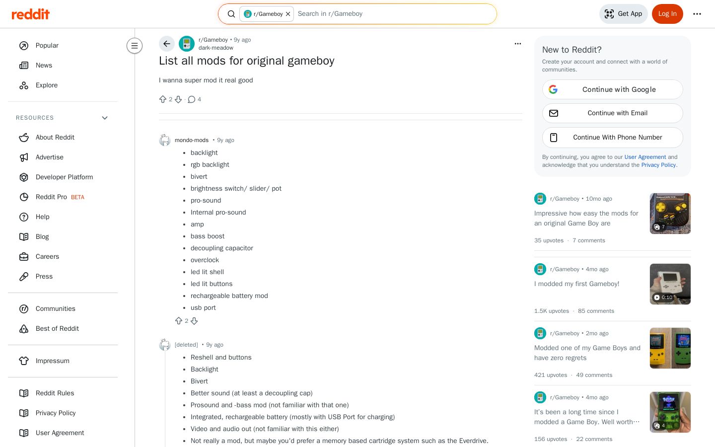Viewport: 715px width, 447px height.
Task: Collapse the left sidebar navigation
Action: [x=135, y=46]
